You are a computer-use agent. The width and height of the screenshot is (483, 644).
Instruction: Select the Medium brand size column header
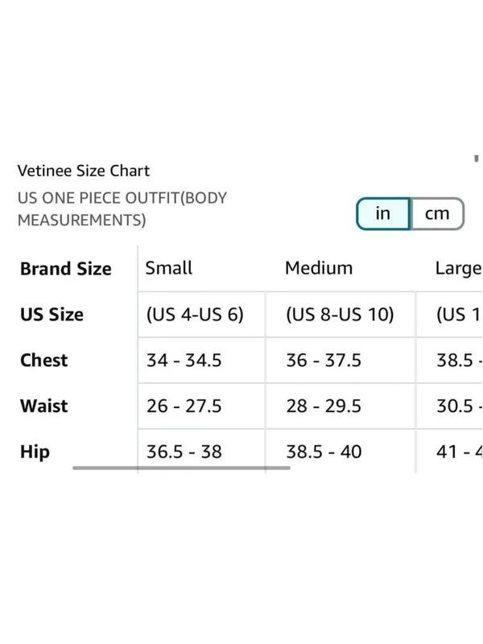(319, 268)
